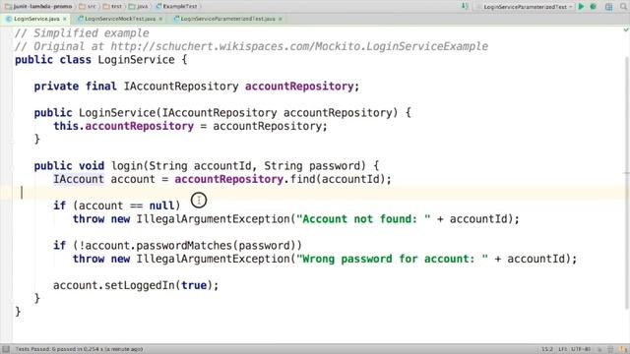Start debugging with the bug icon
This screenshot has width=630, height=354.
pos(593,7)
